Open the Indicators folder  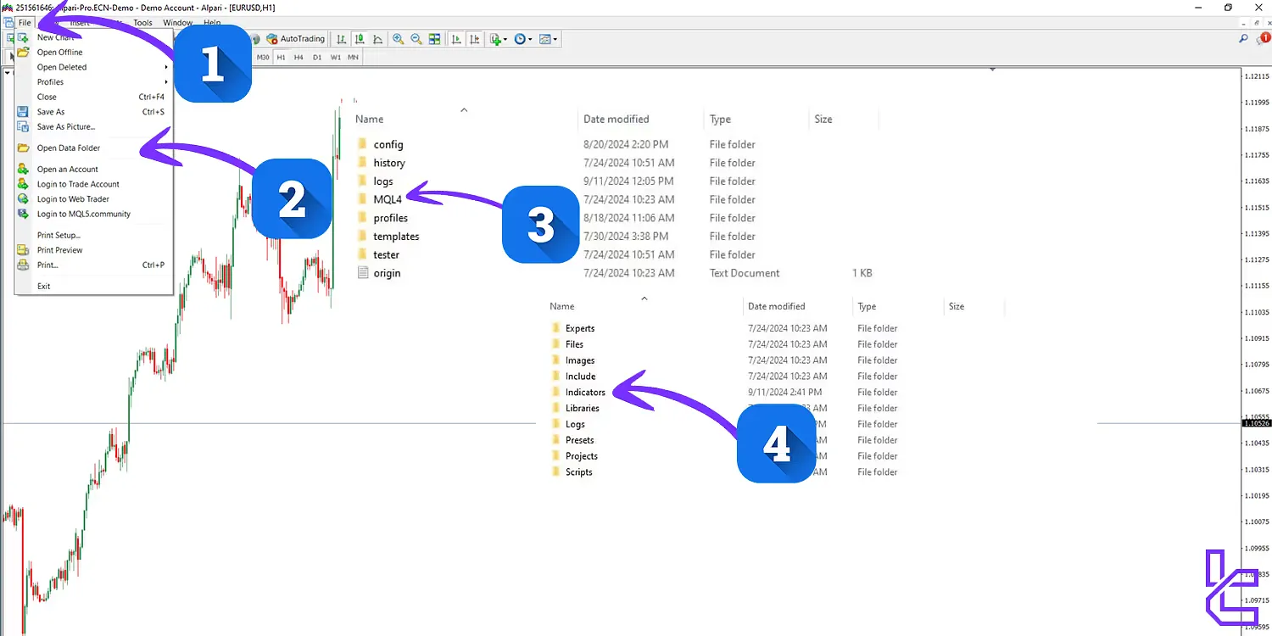pos(585,392)
